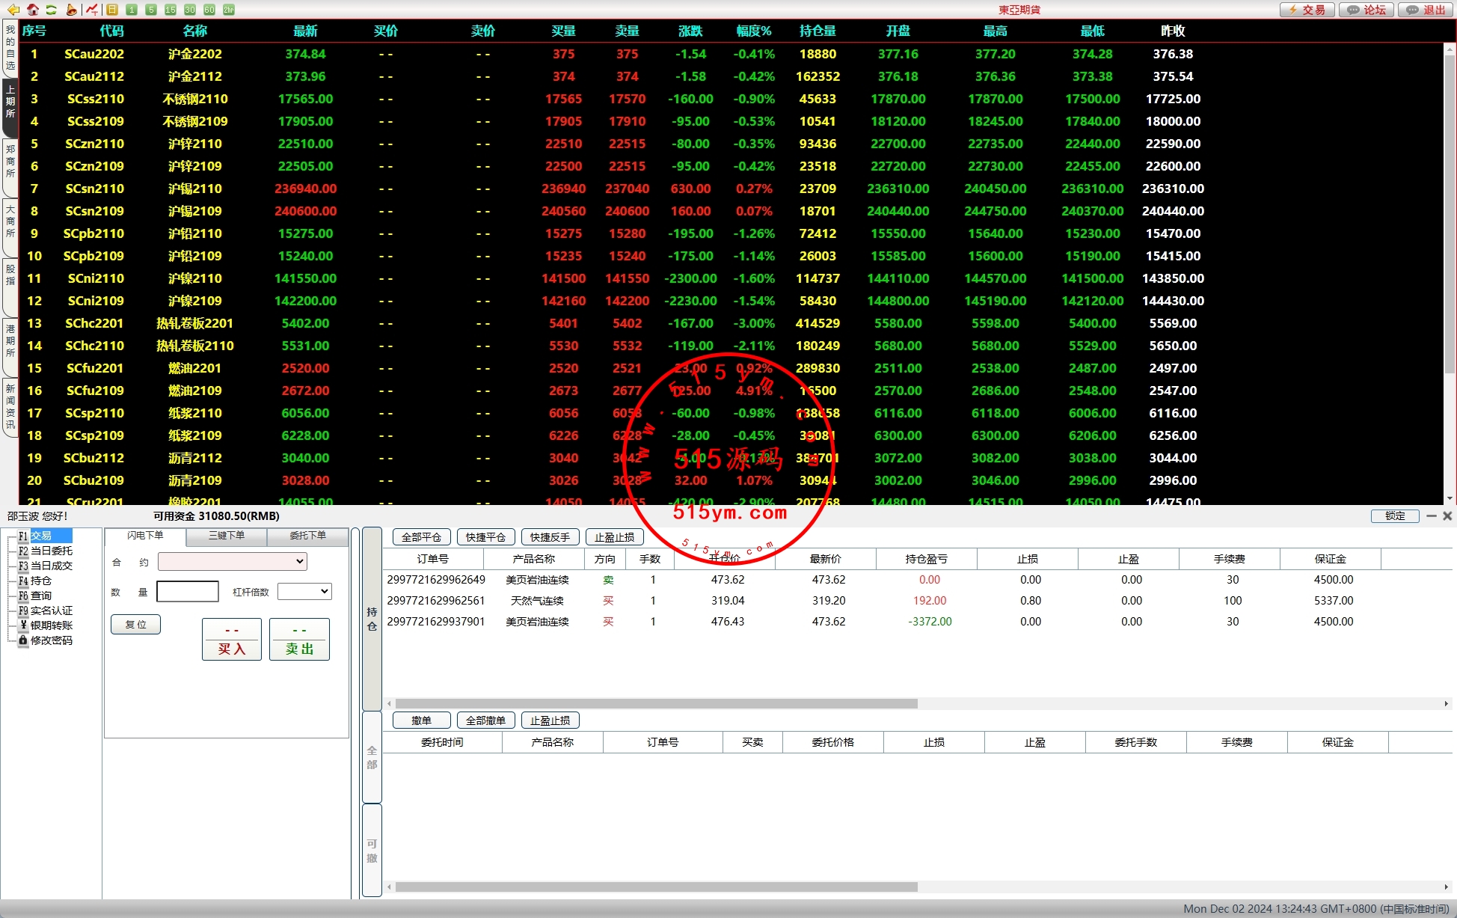Screen dimensions: 1457x918
Task: Select the 15-minute chart period icon
Action: tap(171, 10)
